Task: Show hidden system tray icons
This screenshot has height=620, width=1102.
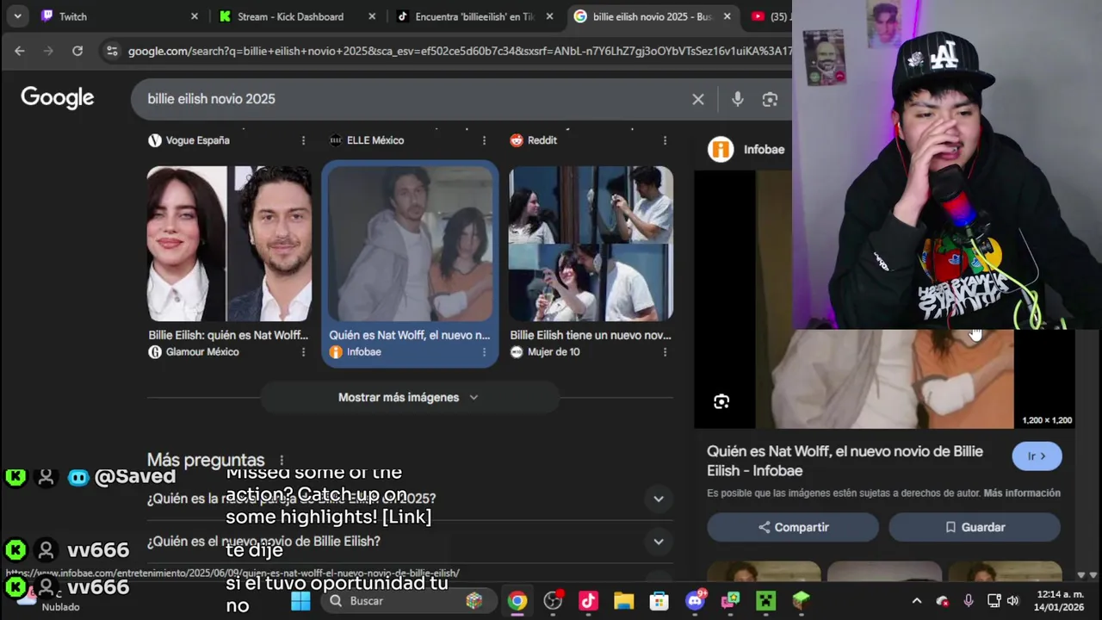Action: (917, 600)
